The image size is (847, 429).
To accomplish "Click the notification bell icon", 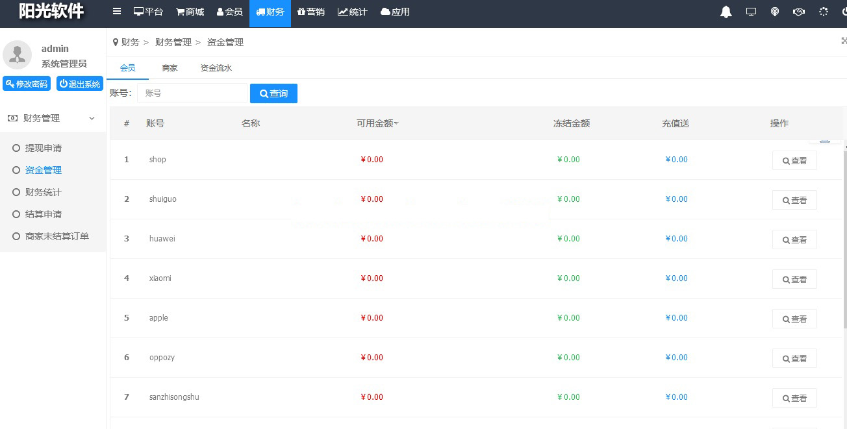I will (x=726, y=12).
